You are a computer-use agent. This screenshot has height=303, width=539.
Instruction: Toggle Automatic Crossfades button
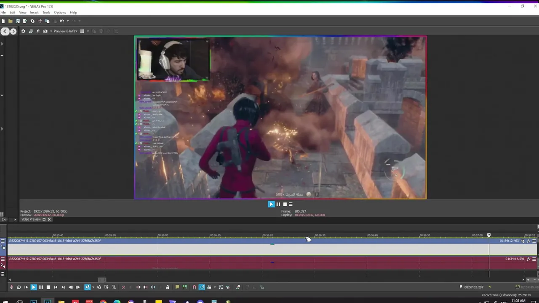click(x=202, y=287)
